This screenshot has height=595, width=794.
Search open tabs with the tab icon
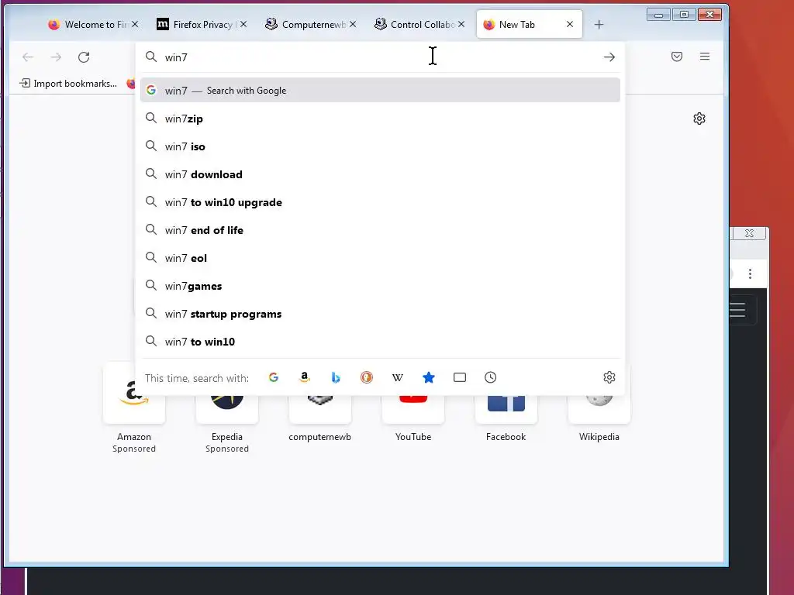pos(459,377)
